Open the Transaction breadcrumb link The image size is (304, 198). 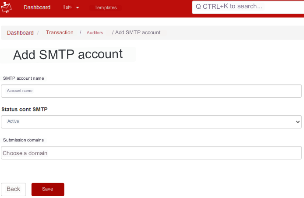click(60, 32)
